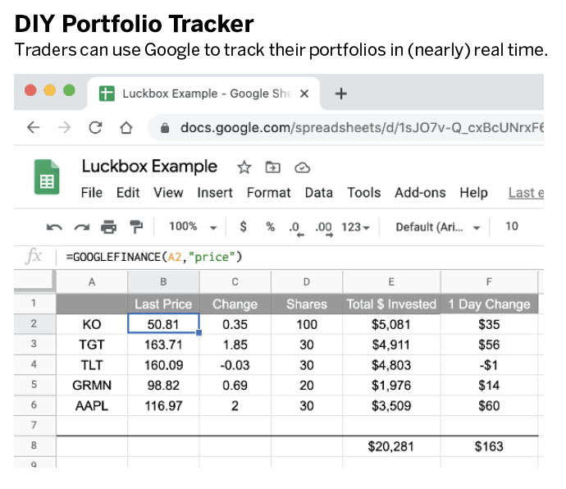
Task: Select the Total $ Invested header cell
Action: [x=391, y=304]
